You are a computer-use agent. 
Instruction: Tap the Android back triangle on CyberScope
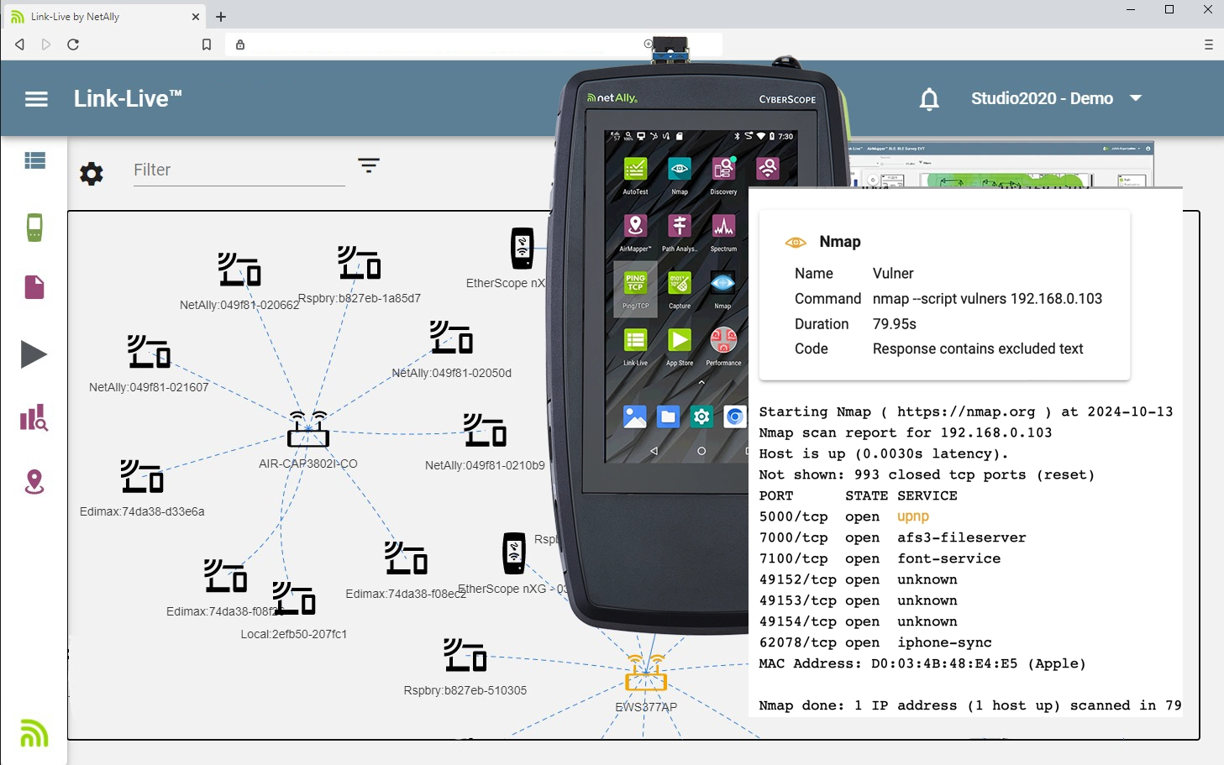(654, 451)
